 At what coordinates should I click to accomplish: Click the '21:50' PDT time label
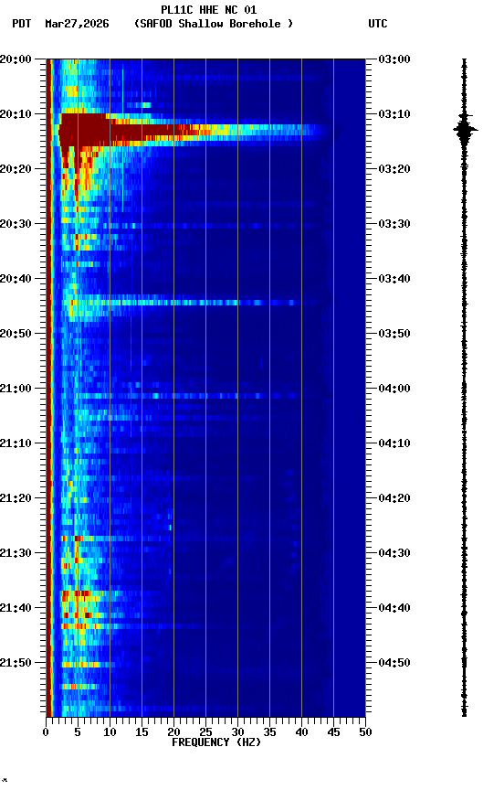click(x=16, y=664)
